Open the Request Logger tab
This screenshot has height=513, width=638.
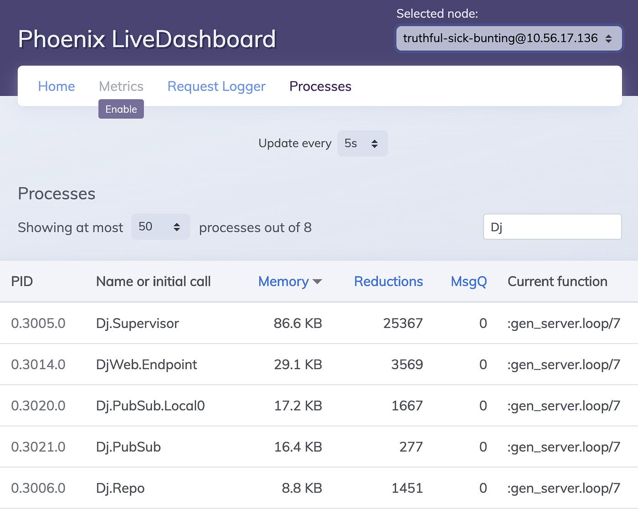pyautogui.click(x=216, y=86)
